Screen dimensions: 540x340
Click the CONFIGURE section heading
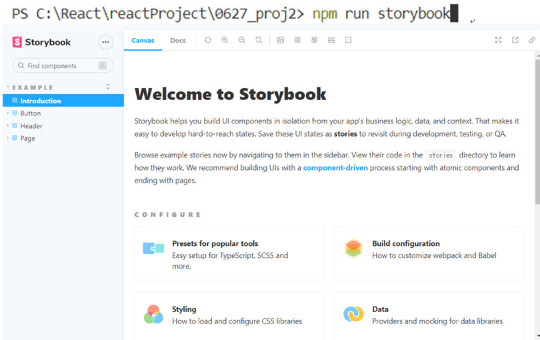167,215
